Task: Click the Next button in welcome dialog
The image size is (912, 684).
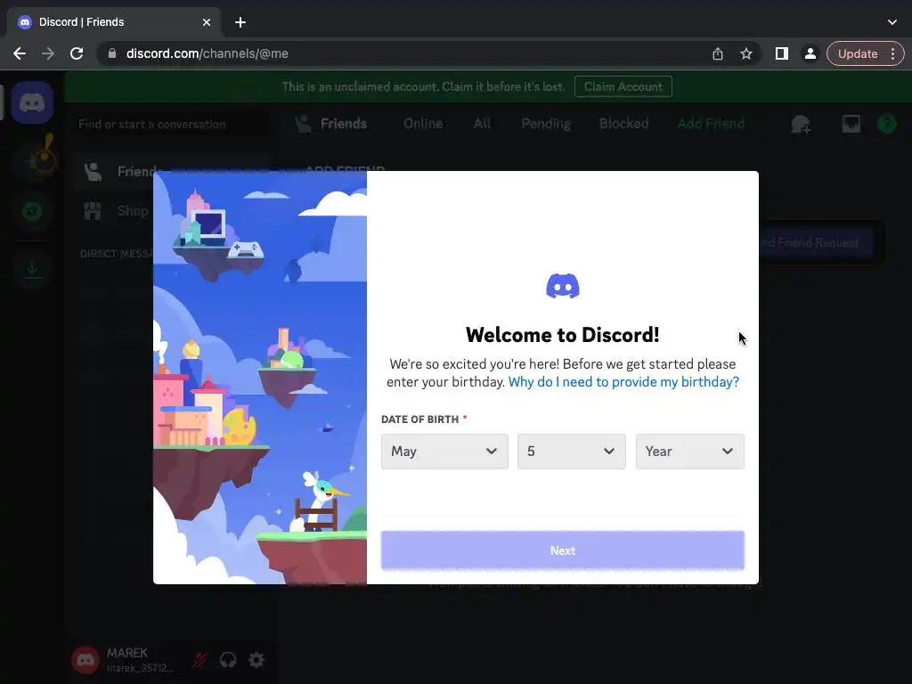Action: (x=563, y=550)
